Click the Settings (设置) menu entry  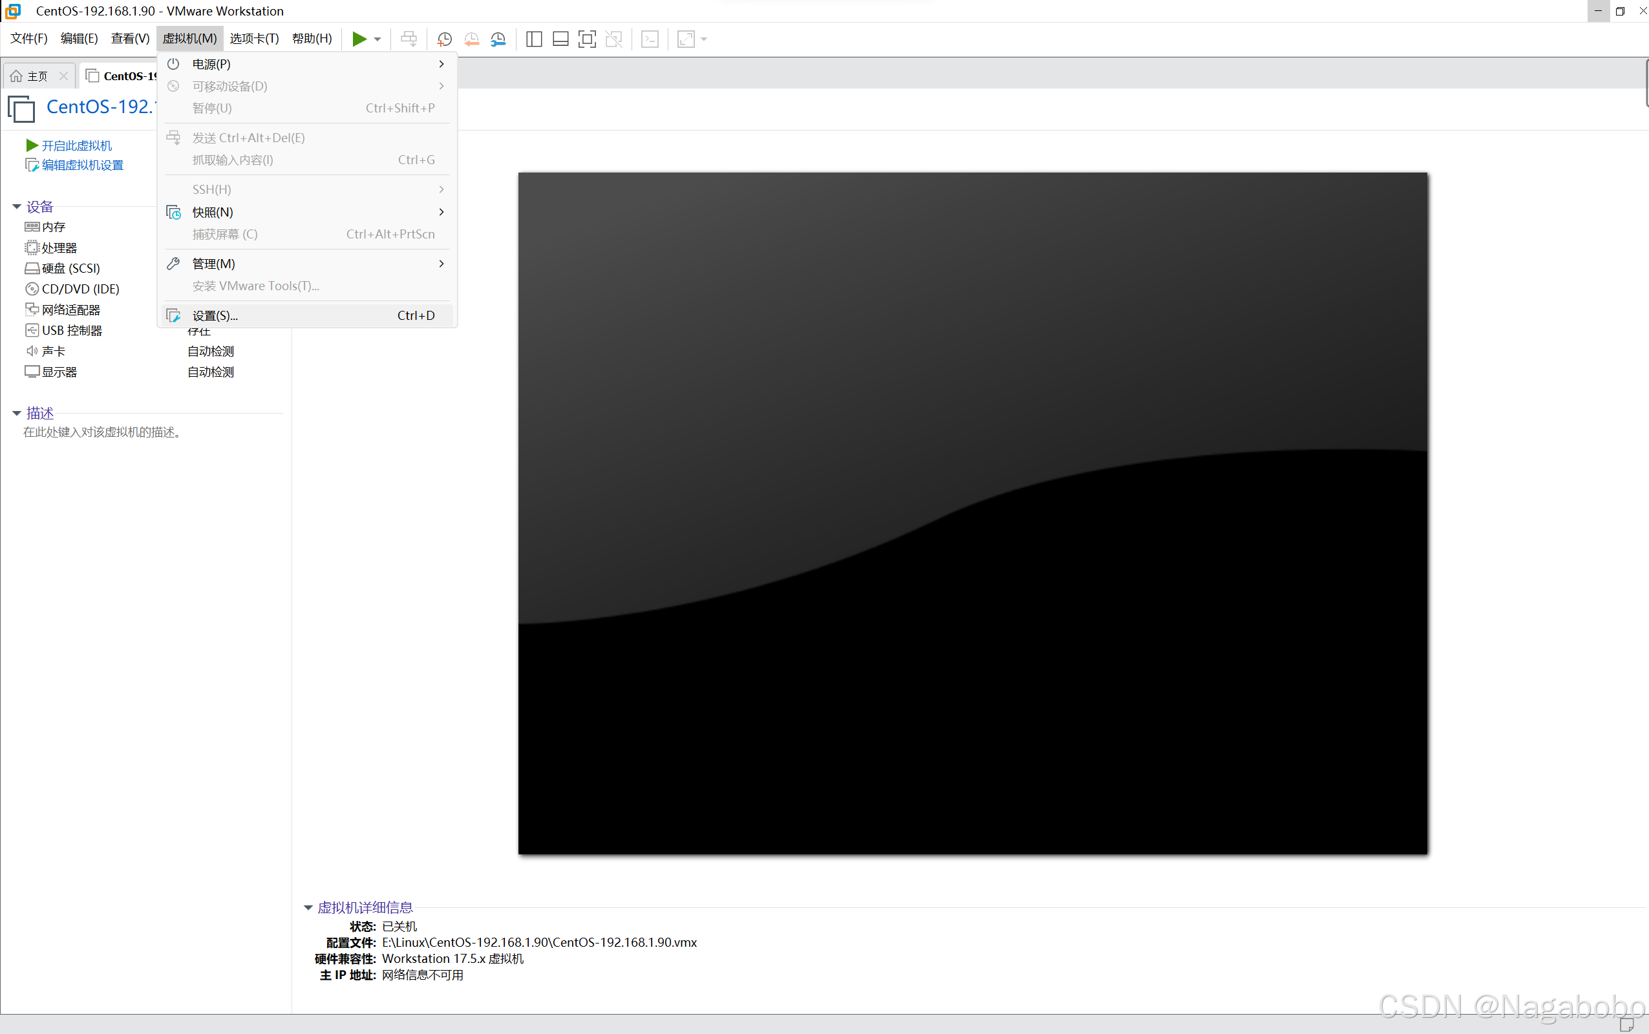click(215, 315)
